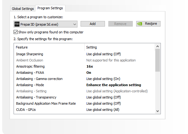188x134 pixels.
Task: Open Antialiasing Transparency Use global setting (Off)
Action: tap(103, 97)
